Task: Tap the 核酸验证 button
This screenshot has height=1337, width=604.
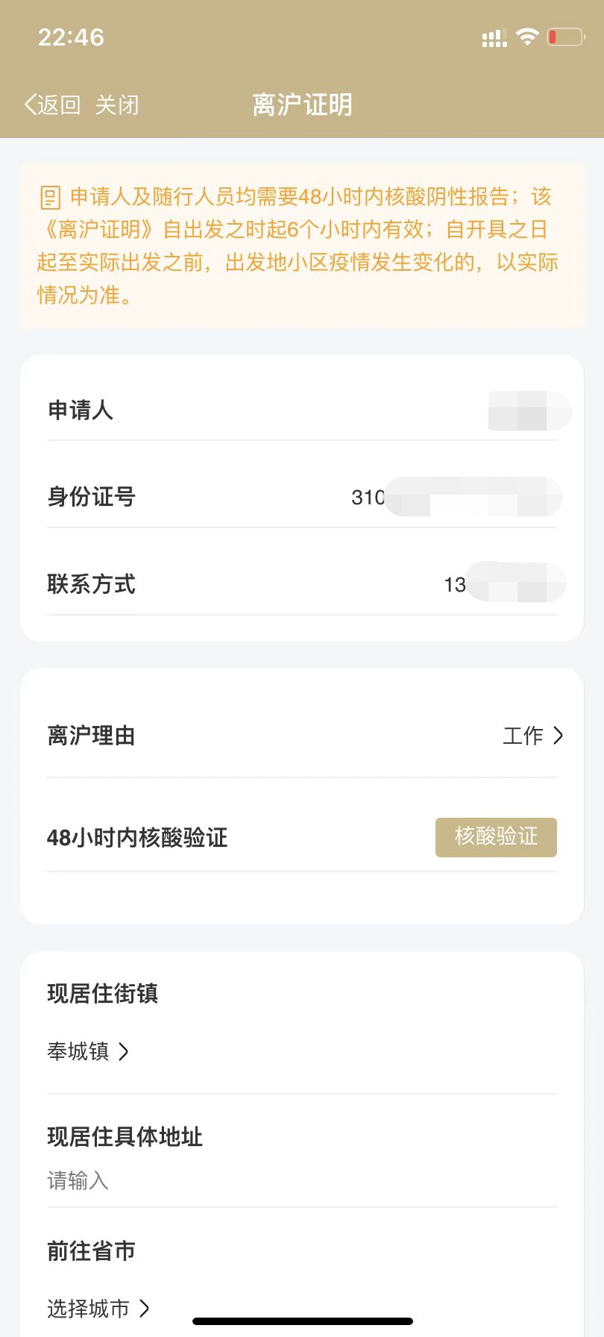Action: click(496, 837)
